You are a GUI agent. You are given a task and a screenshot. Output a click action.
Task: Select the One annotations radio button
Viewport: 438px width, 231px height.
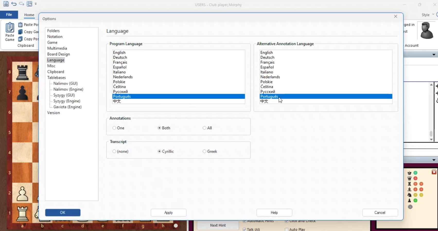pyautogui.click(x=114, y=128)
